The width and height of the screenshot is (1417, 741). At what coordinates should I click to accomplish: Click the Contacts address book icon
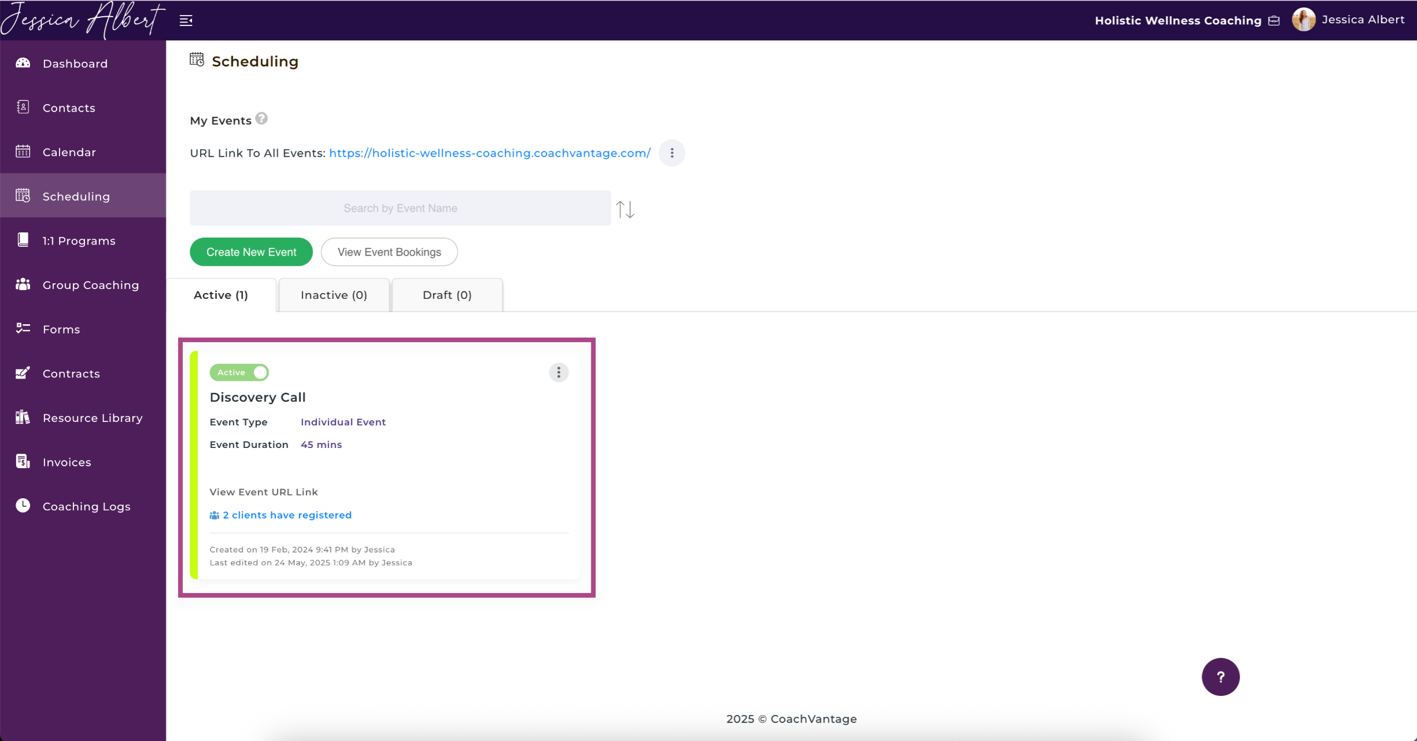pos(23,107)
